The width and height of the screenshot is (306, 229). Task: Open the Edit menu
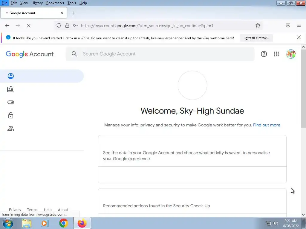point(14,3)
